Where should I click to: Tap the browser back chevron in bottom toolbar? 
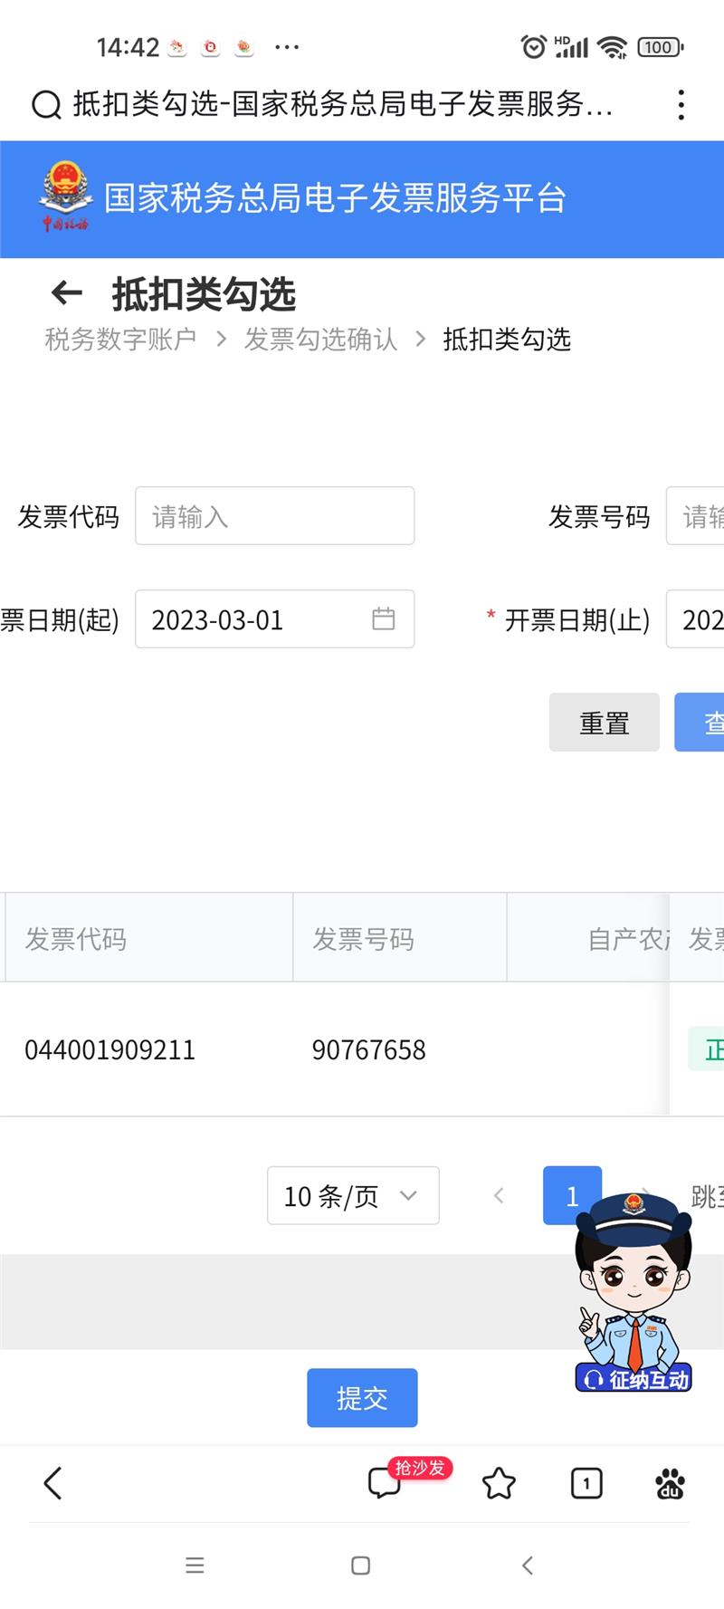pos(52,1483)
